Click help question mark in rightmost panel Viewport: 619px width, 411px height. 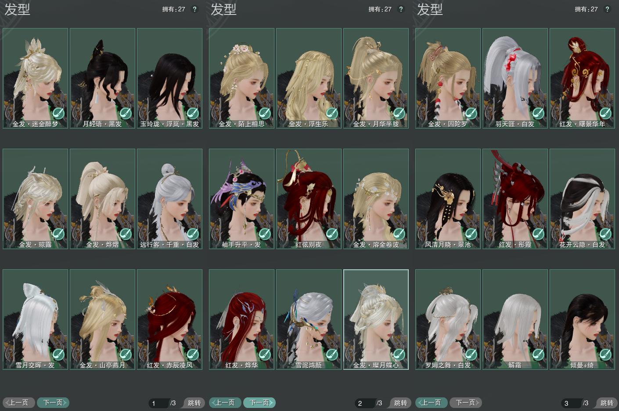[x=607, y=9]
